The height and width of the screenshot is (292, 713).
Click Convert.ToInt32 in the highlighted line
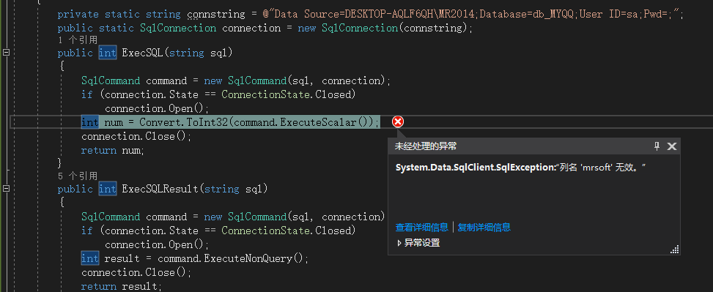pyautogui.click(x=184, y=121)
